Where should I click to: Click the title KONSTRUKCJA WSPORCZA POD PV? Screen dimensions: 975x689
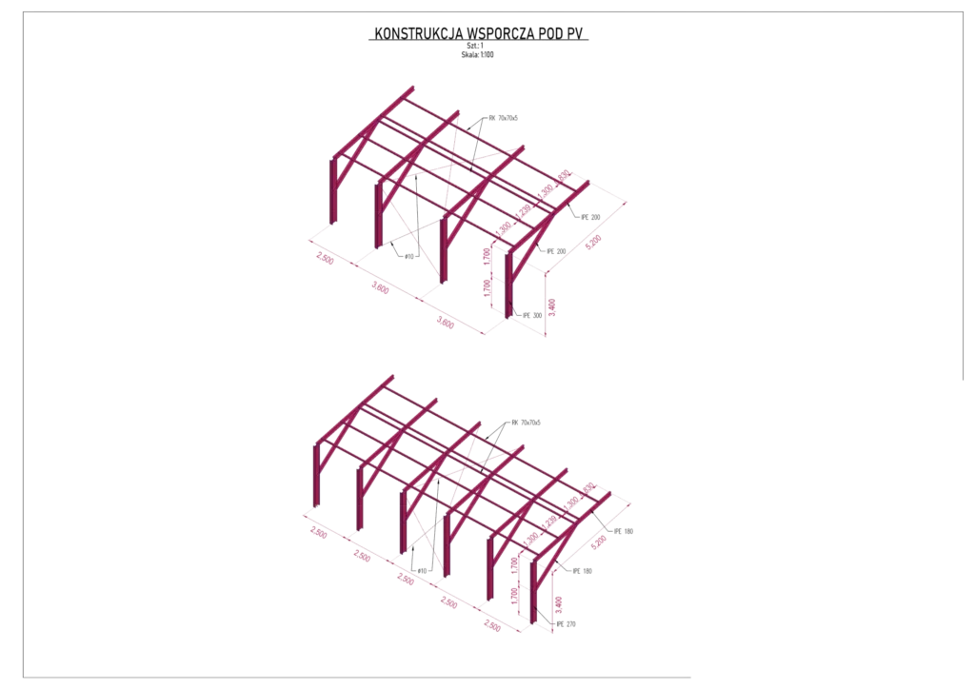480,34
